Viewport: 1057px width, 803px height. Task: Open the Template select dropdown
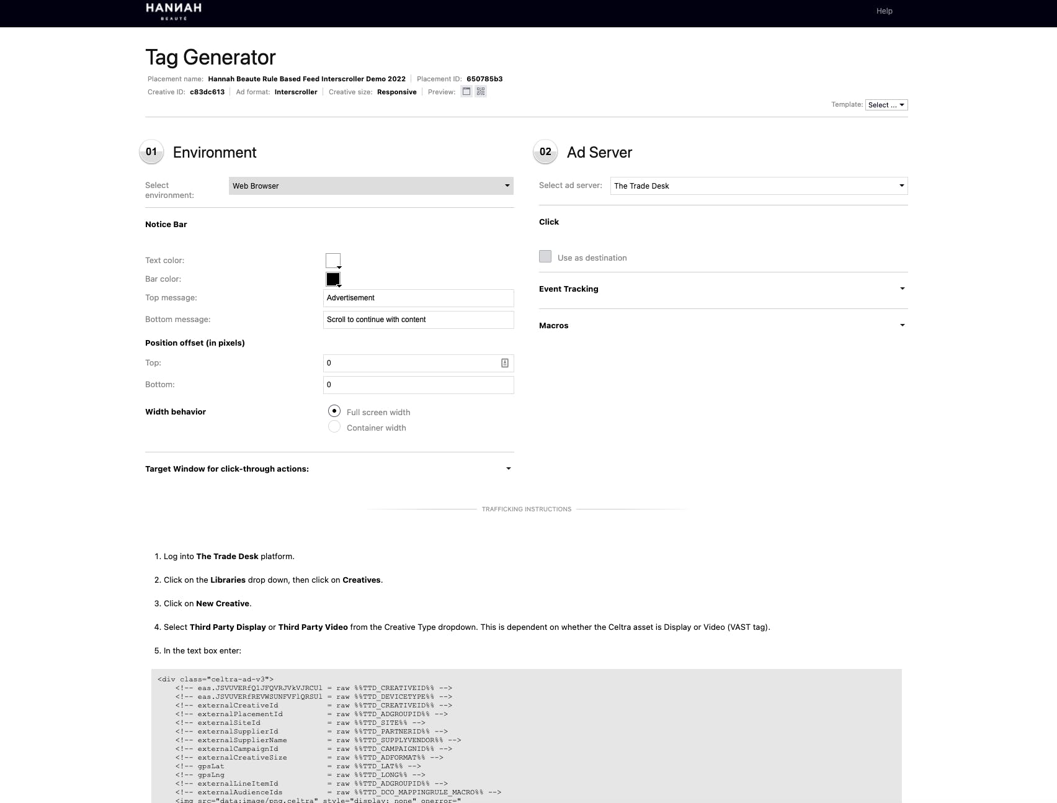click(x=886, y=105)
